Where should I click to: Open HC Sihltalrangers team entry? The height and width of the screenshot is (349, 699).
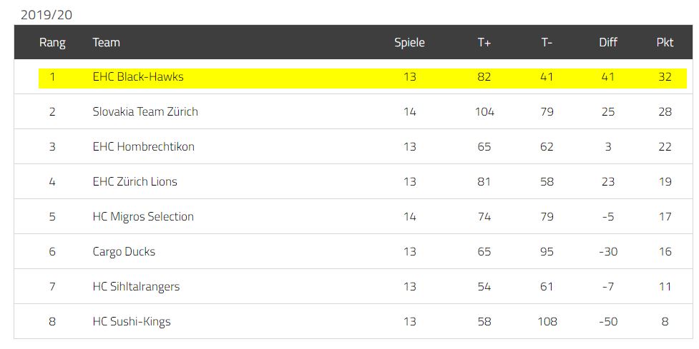coord(136,286)
